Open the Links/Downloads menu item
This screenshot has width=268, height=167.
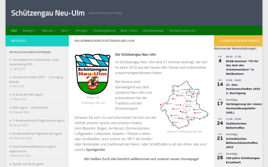tap(153, 30)
